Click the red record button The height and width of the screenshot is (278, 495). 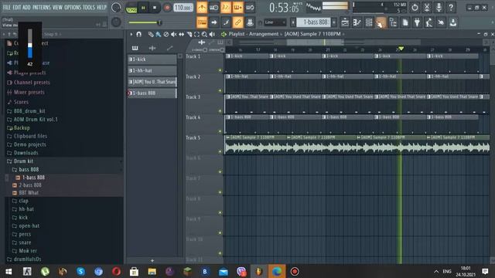167,8
